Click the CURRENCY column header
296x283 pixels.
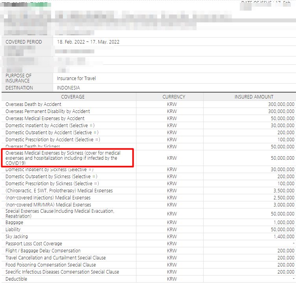(x=174, y=97)
